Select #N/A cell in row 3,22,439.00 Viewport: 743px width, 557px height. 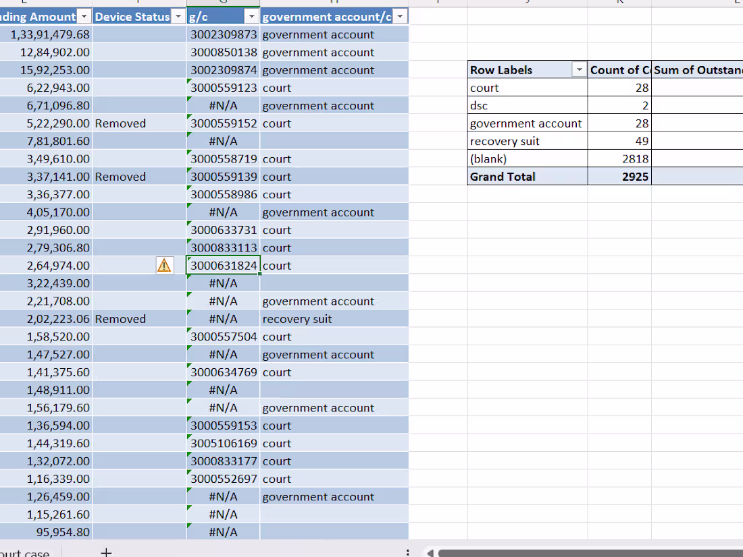click(223, 283)
